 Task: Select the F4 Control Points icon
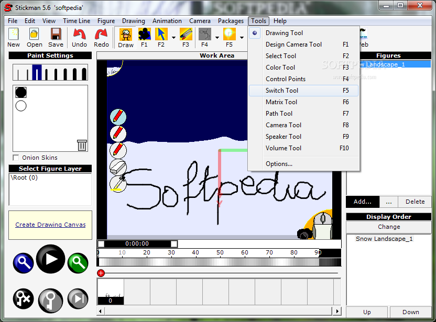pyautogui.click(x=205, y=38)
